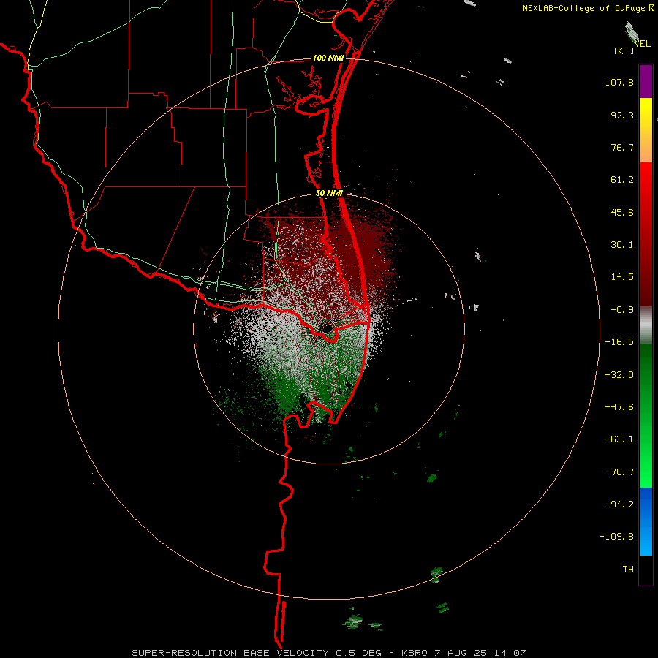Click the 92.3 legend value
The image size is (658, 658).
pos(622,115)
